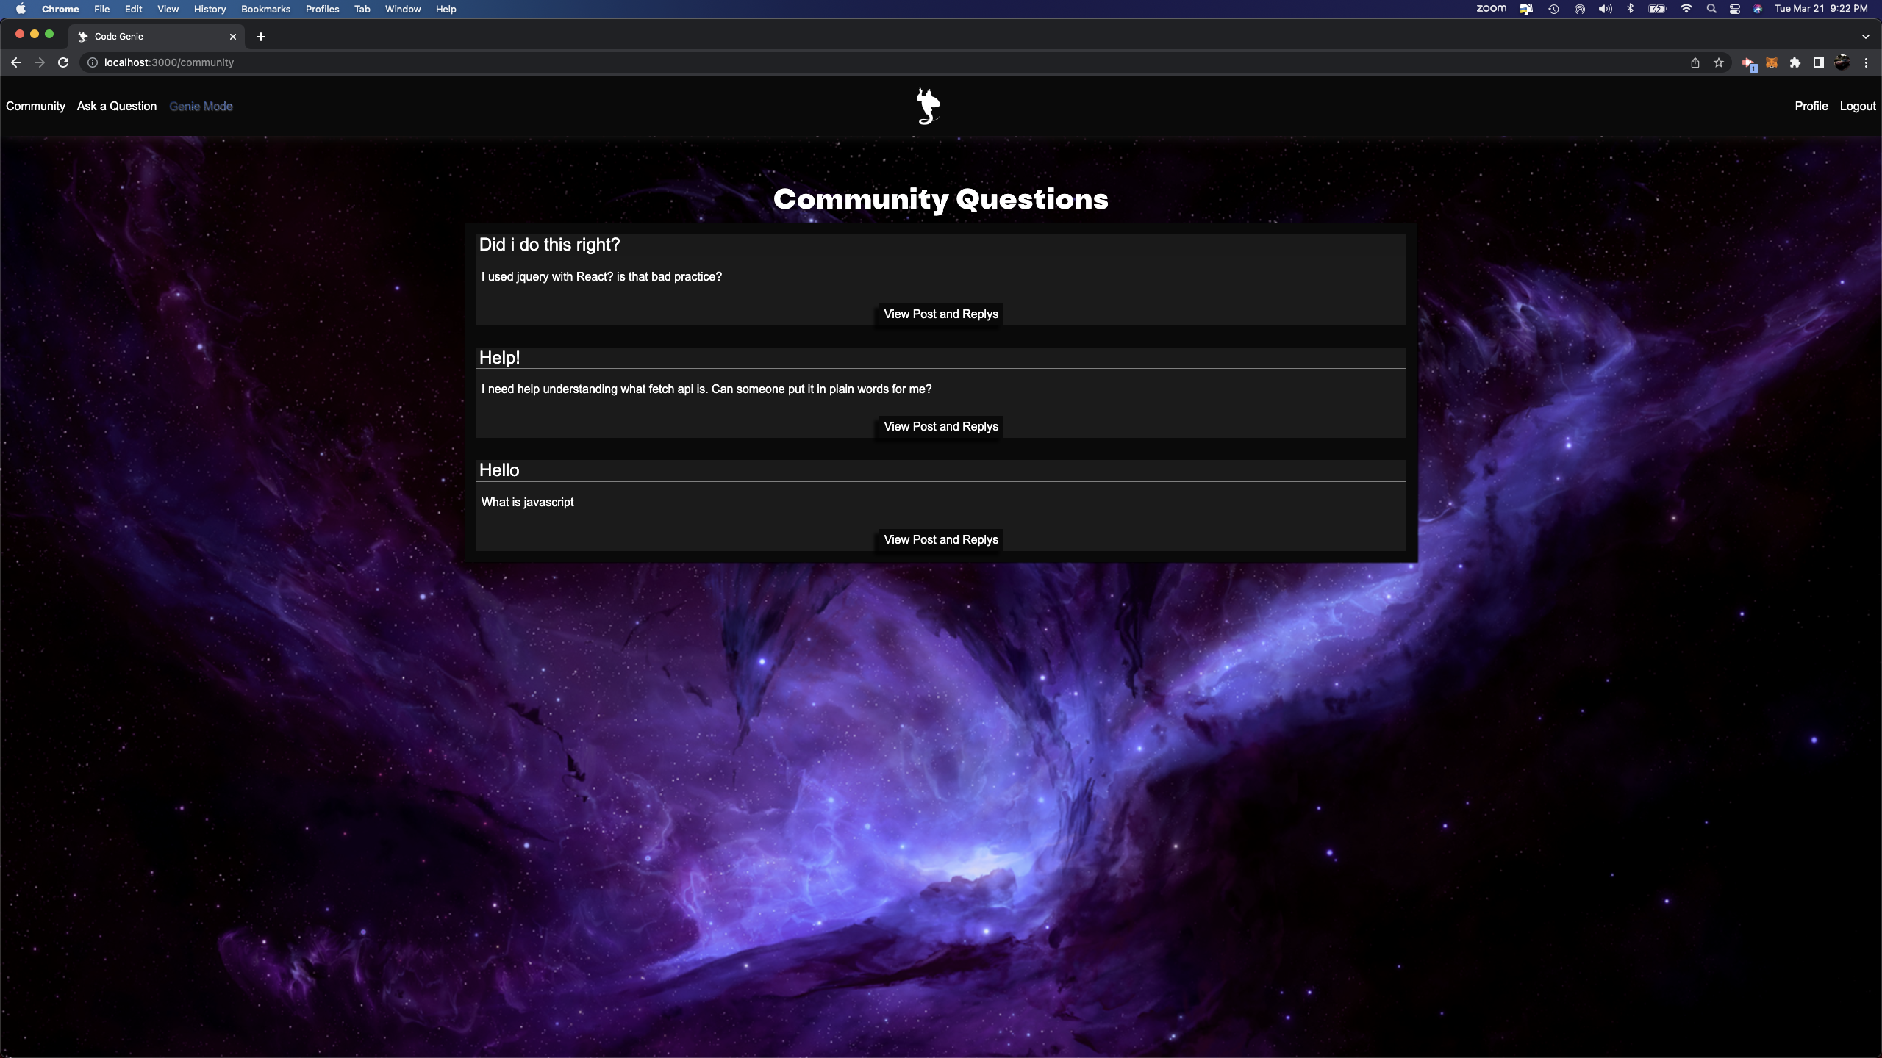Go back using the browser back arrow
Image resolution: width=1882 pixels, height=1058 pixels.
tap(16, 62)
